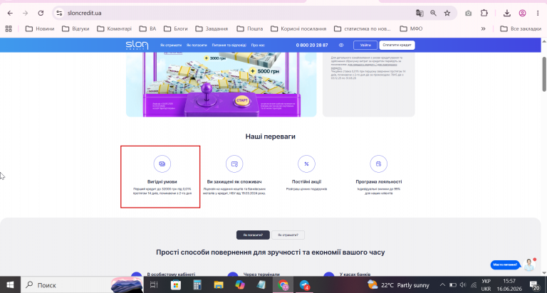
Task: Open the translate page icon
Action: tap(420, 14)
